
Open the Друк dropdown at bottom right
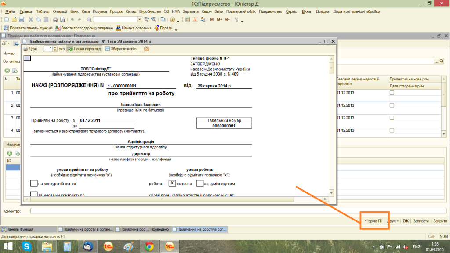[x=393, y=221]
